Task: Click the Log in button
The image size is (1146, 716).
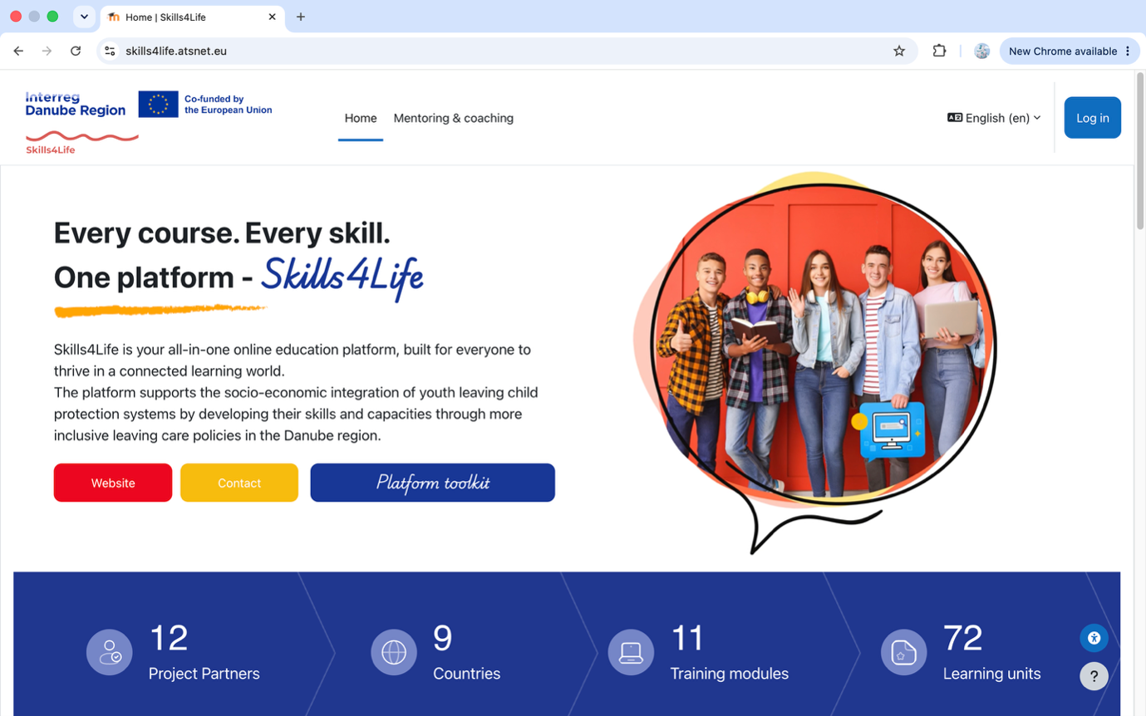Action: point(1093,118)
